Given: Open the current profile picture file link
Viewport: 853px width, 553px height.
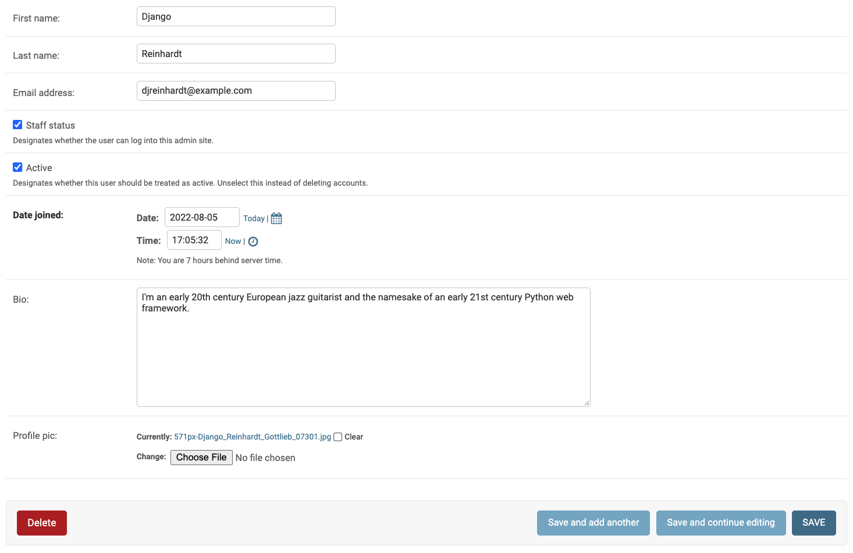Looking at the screenshot, I should 252,437.
